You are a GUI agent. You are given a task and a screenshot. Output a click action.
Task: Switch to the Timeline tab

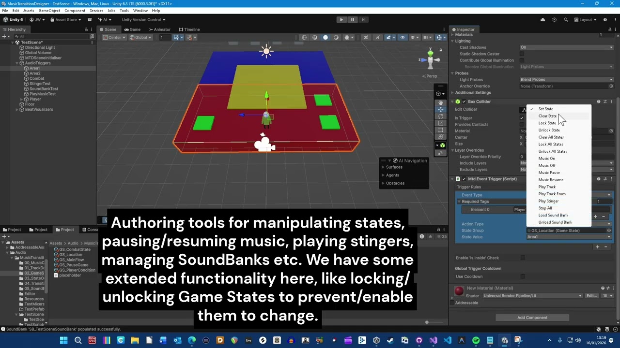pos(189,29)
